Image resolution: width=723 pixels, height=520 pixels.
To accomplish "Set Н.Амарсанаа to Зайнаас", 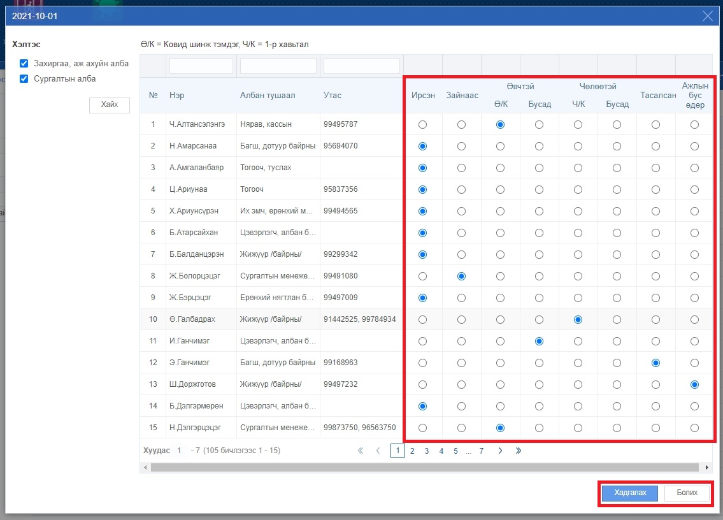I will pyautogui.click(x=461, y=147).
